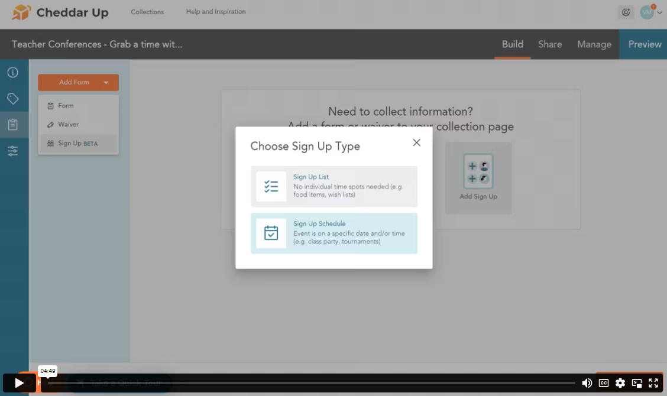Screen dimensions: 667x396
Task: Open Help and Inspiration menu
Action: point(216,11)
